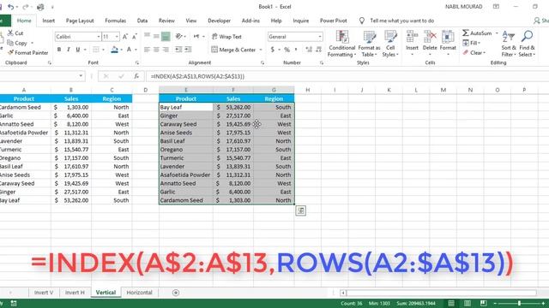Switch to the Data ribbon tab

pyautogui.click(x=142, y=21)
